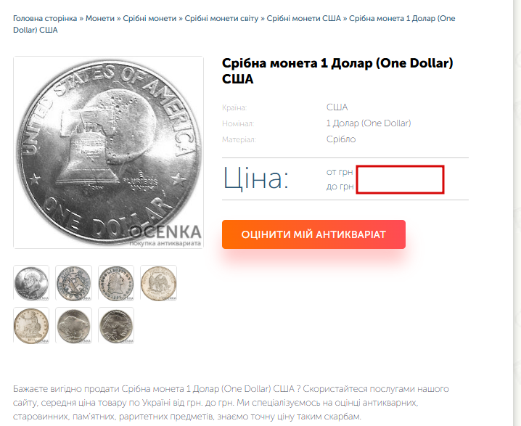521x426 pixels.
Task: Select the second thumbnail with heraldic eagle
Action: [x=73, y=283]
